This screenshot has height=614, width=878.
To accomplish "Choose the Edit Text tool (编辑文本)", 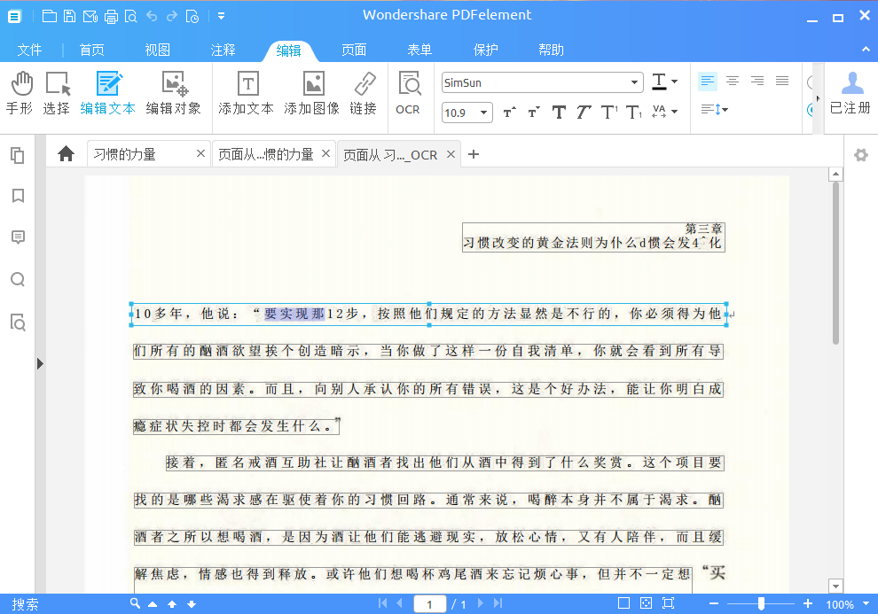I will [108, 93].
